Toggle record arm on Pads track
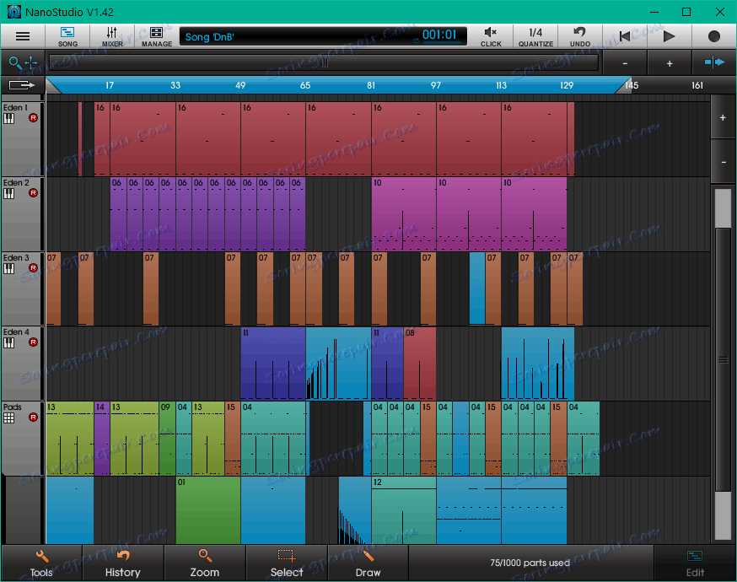The image size is (737, 582). click(x=34, y=418)
